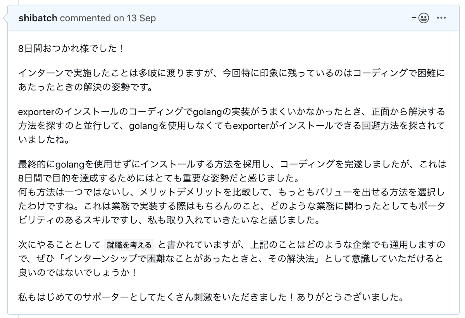Expand comment actions with the ellipsis control

coord(441,18)
